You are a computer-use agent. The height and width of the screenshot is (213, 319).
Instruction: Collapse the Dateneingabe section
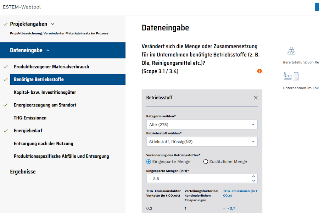[x=48, y=50]
